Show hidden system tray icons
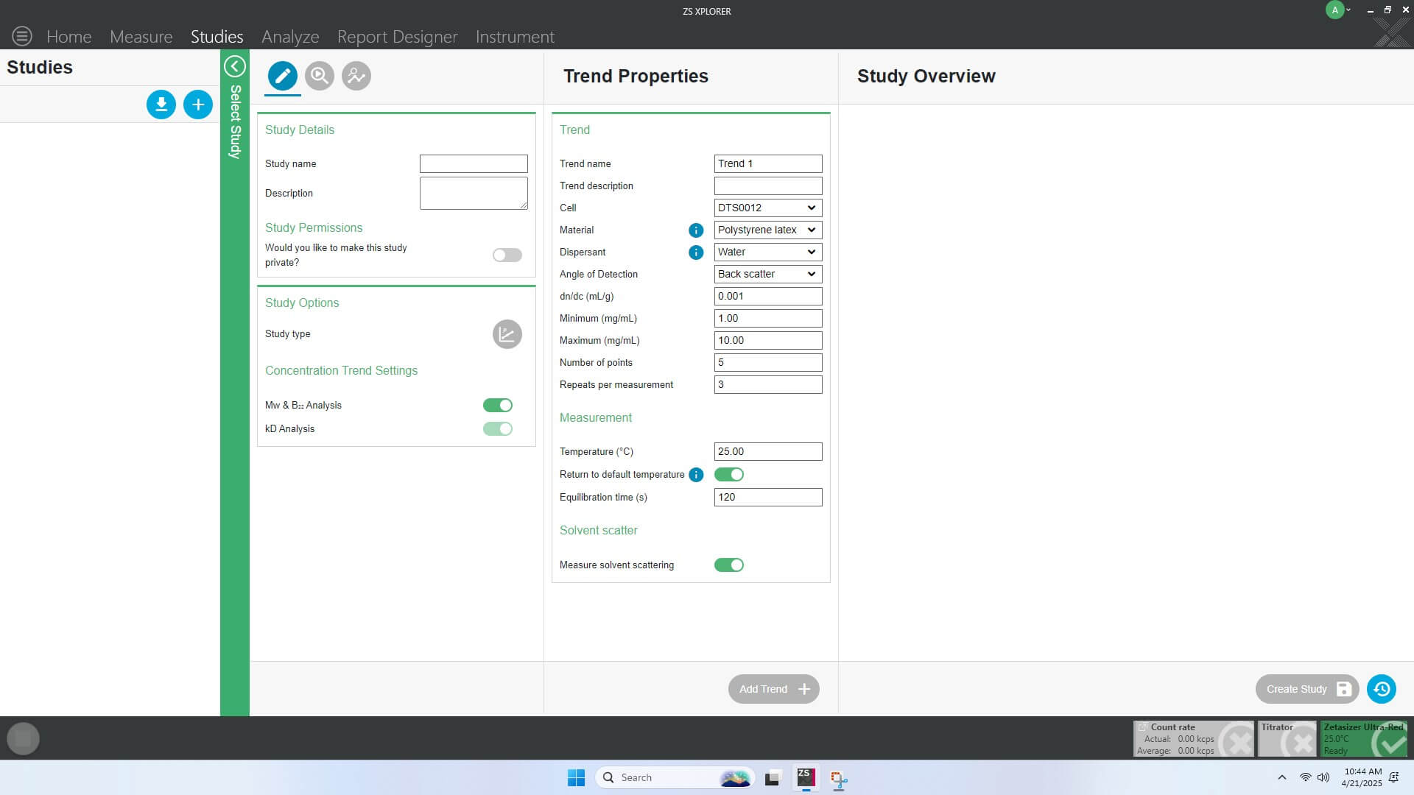1414x795 pixels. coord(1282,777)
